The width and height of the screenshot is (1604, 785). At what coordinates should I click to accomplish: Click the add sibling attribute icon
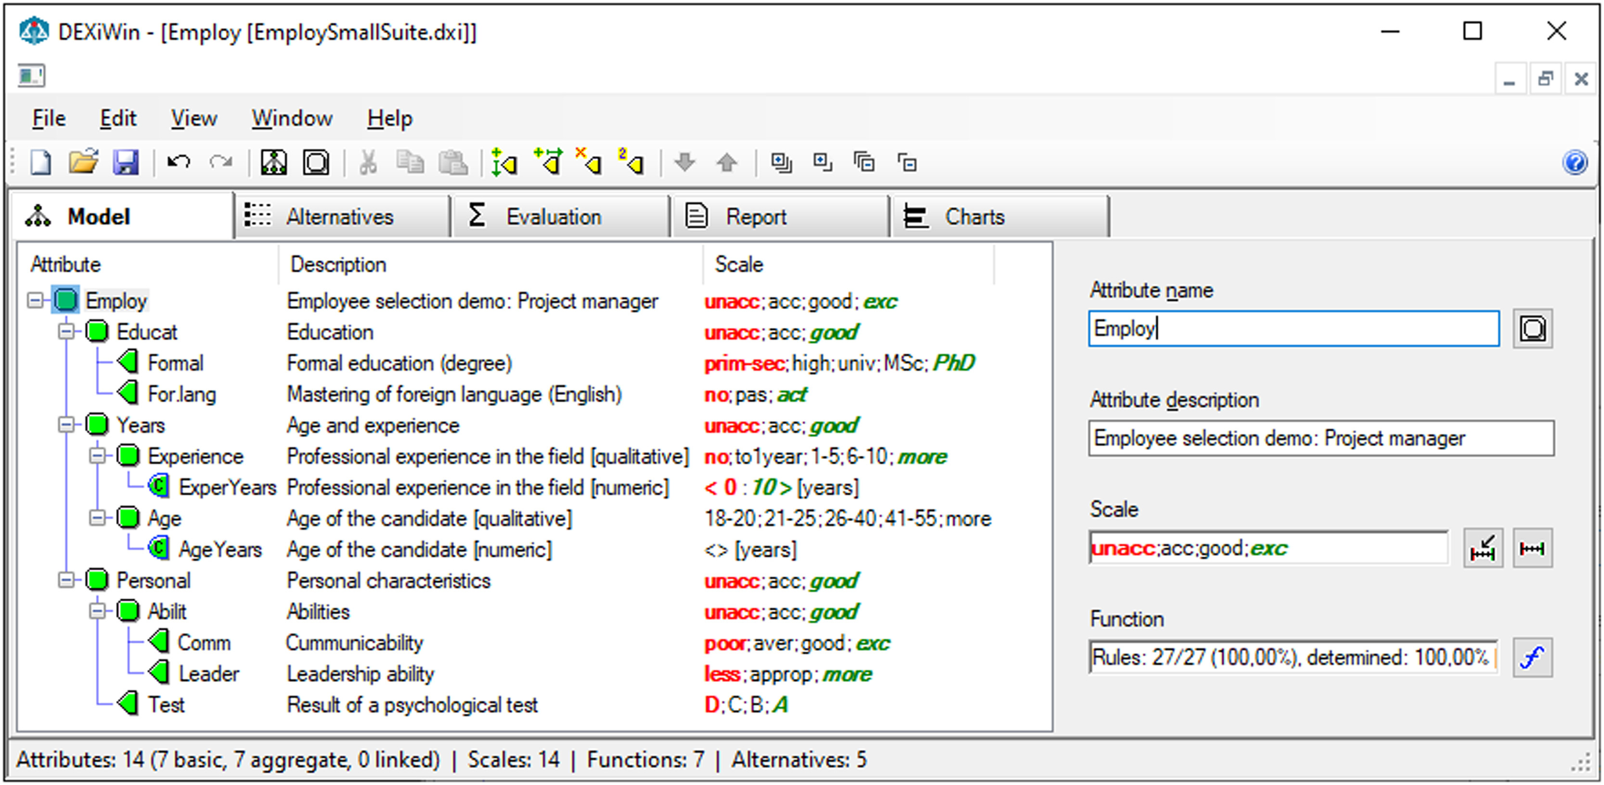tap(504, 163)
